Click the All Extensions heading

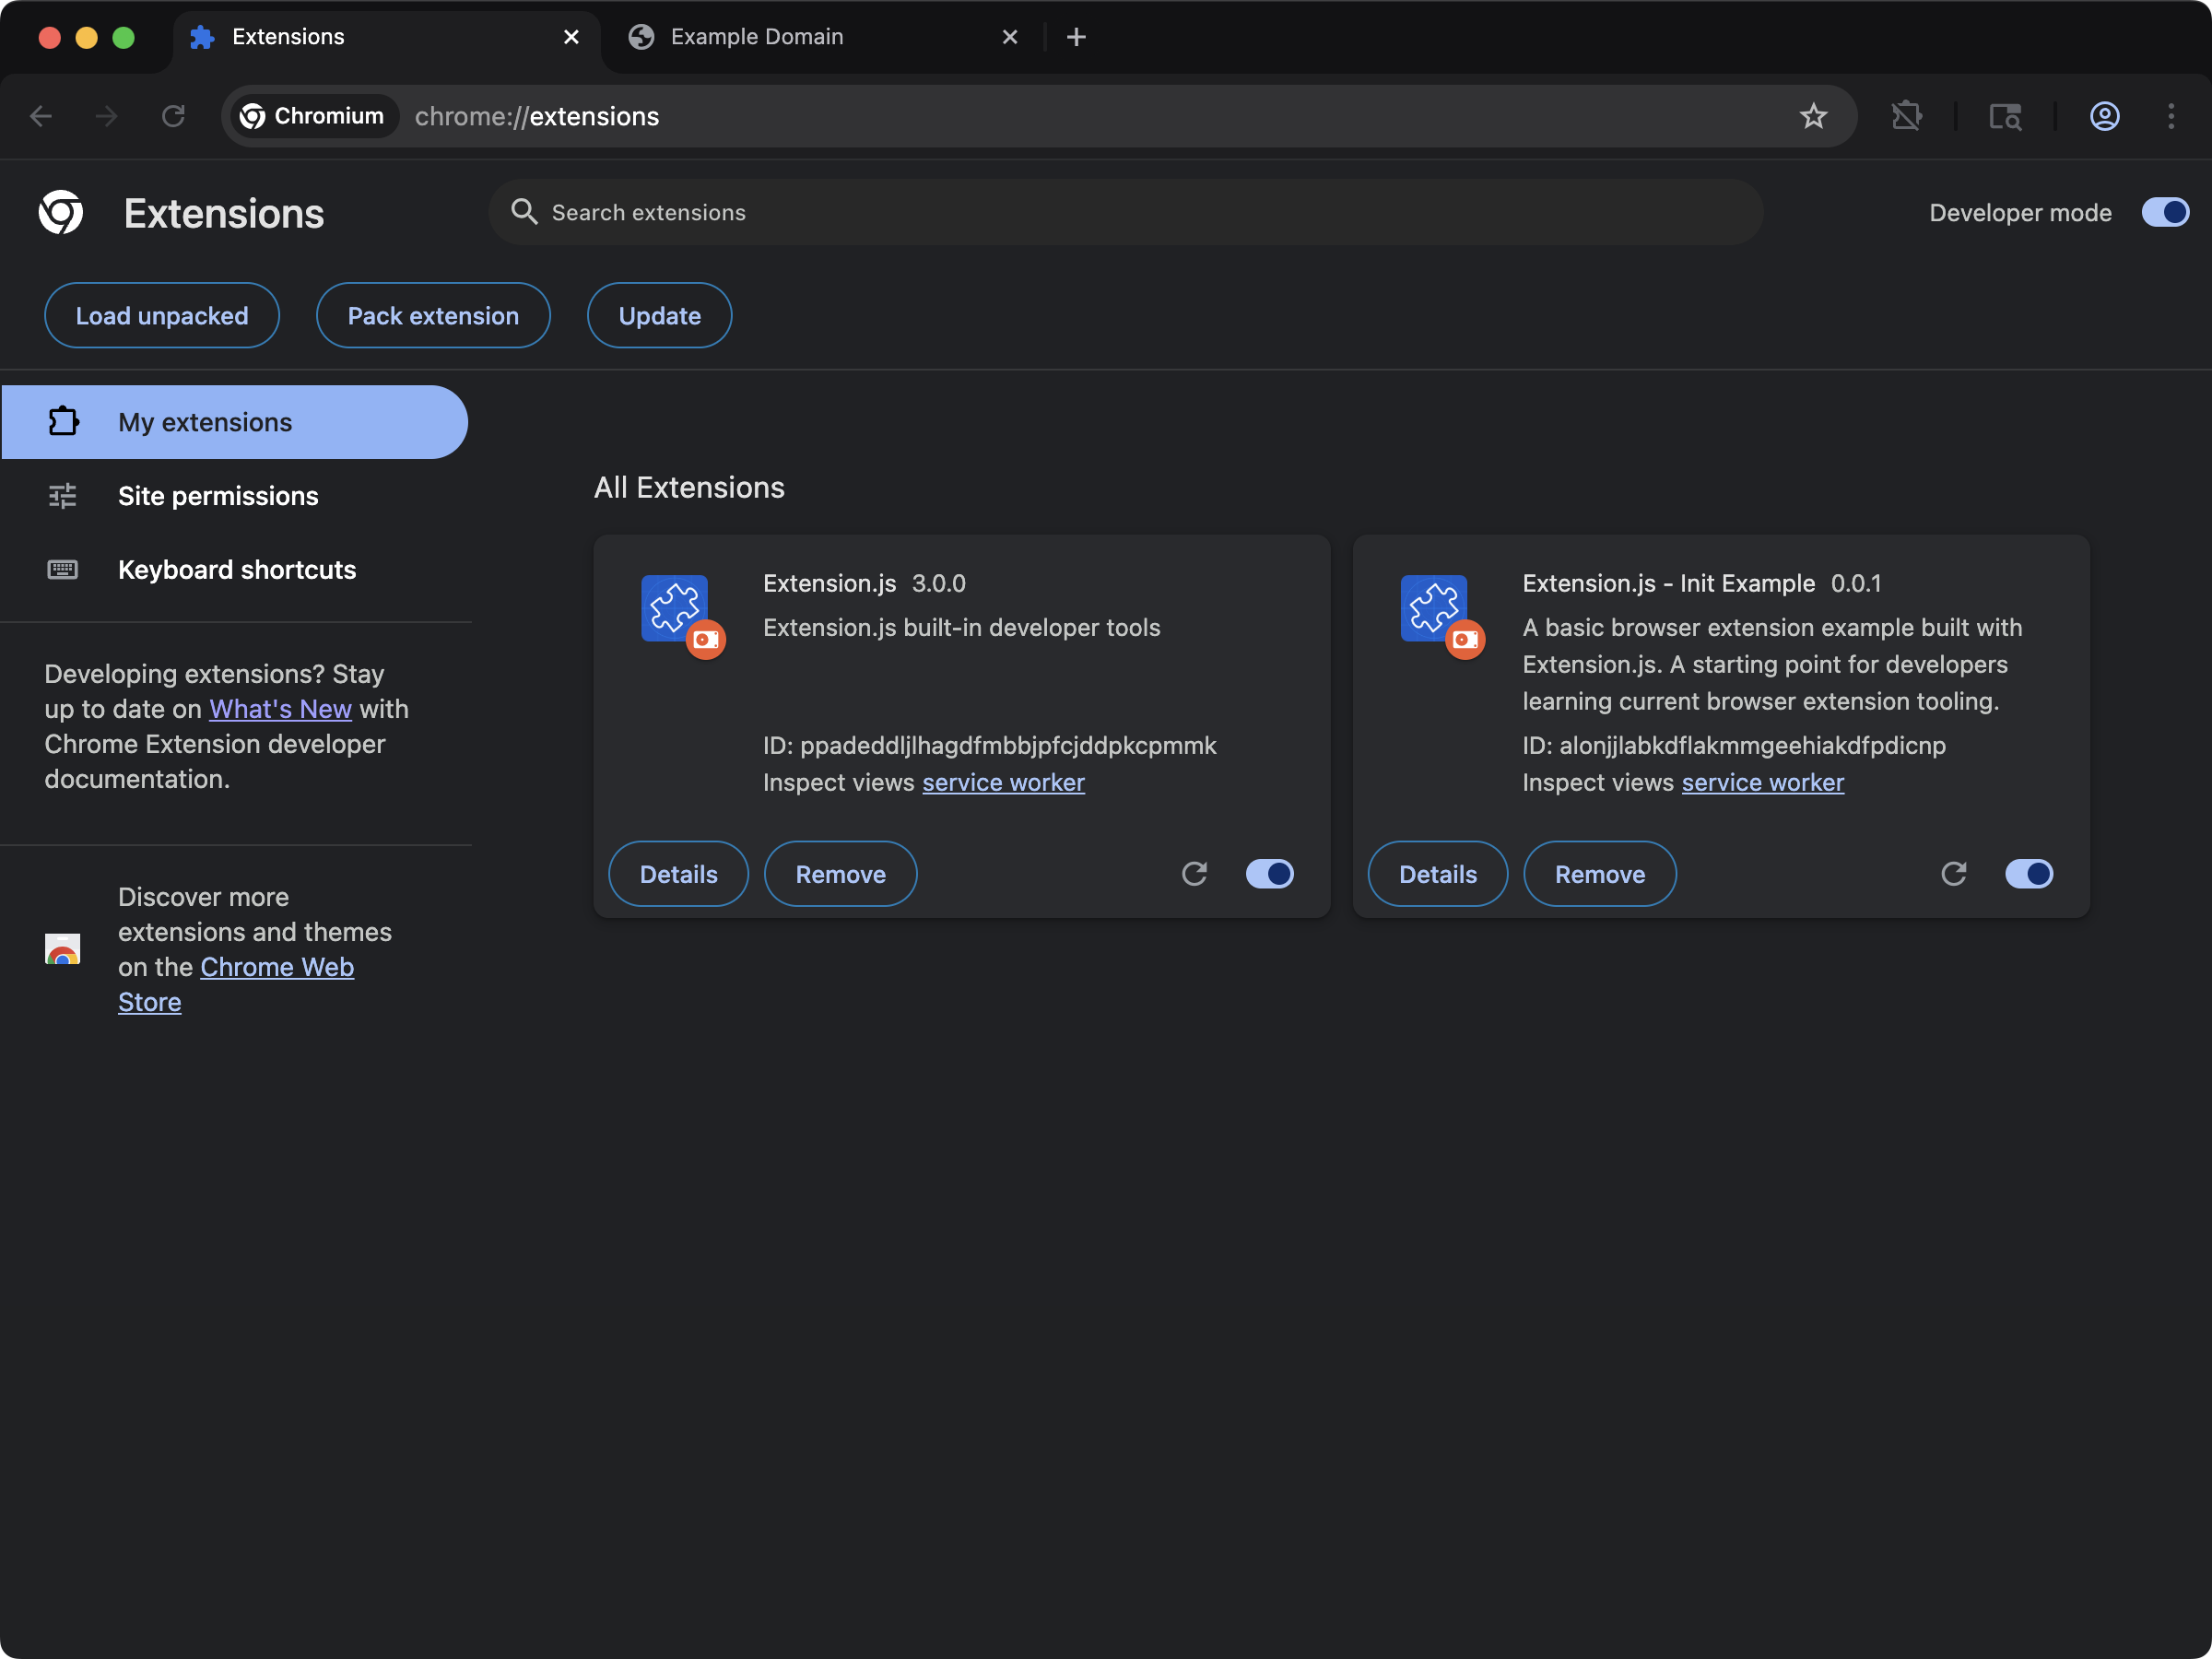click(689, 487)
